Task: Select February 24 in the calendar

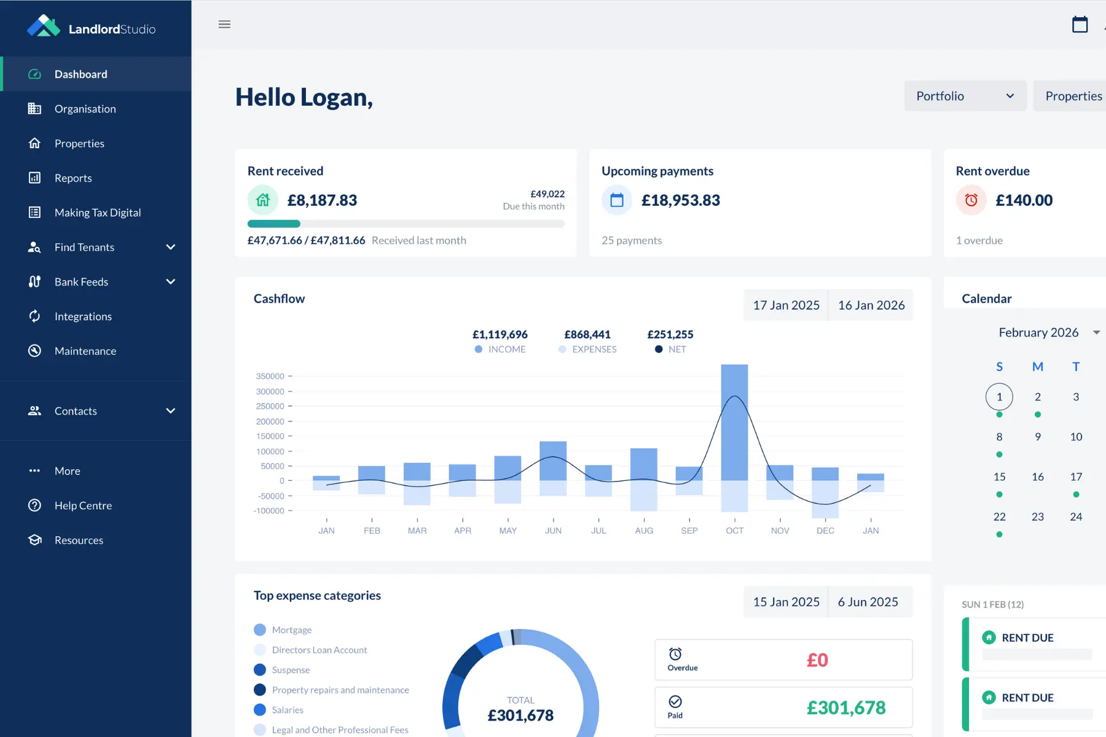Action: point(1076,517)
